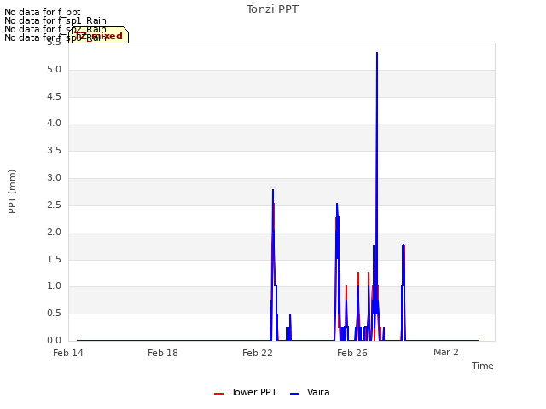Viewport: 546px width, 409px height.
Task: Click the Mar 2 x-axis tick label
Action: click(446, 352)
